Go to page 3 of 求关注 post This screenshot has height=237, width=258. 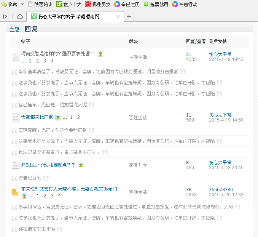[x=52, y=196]
